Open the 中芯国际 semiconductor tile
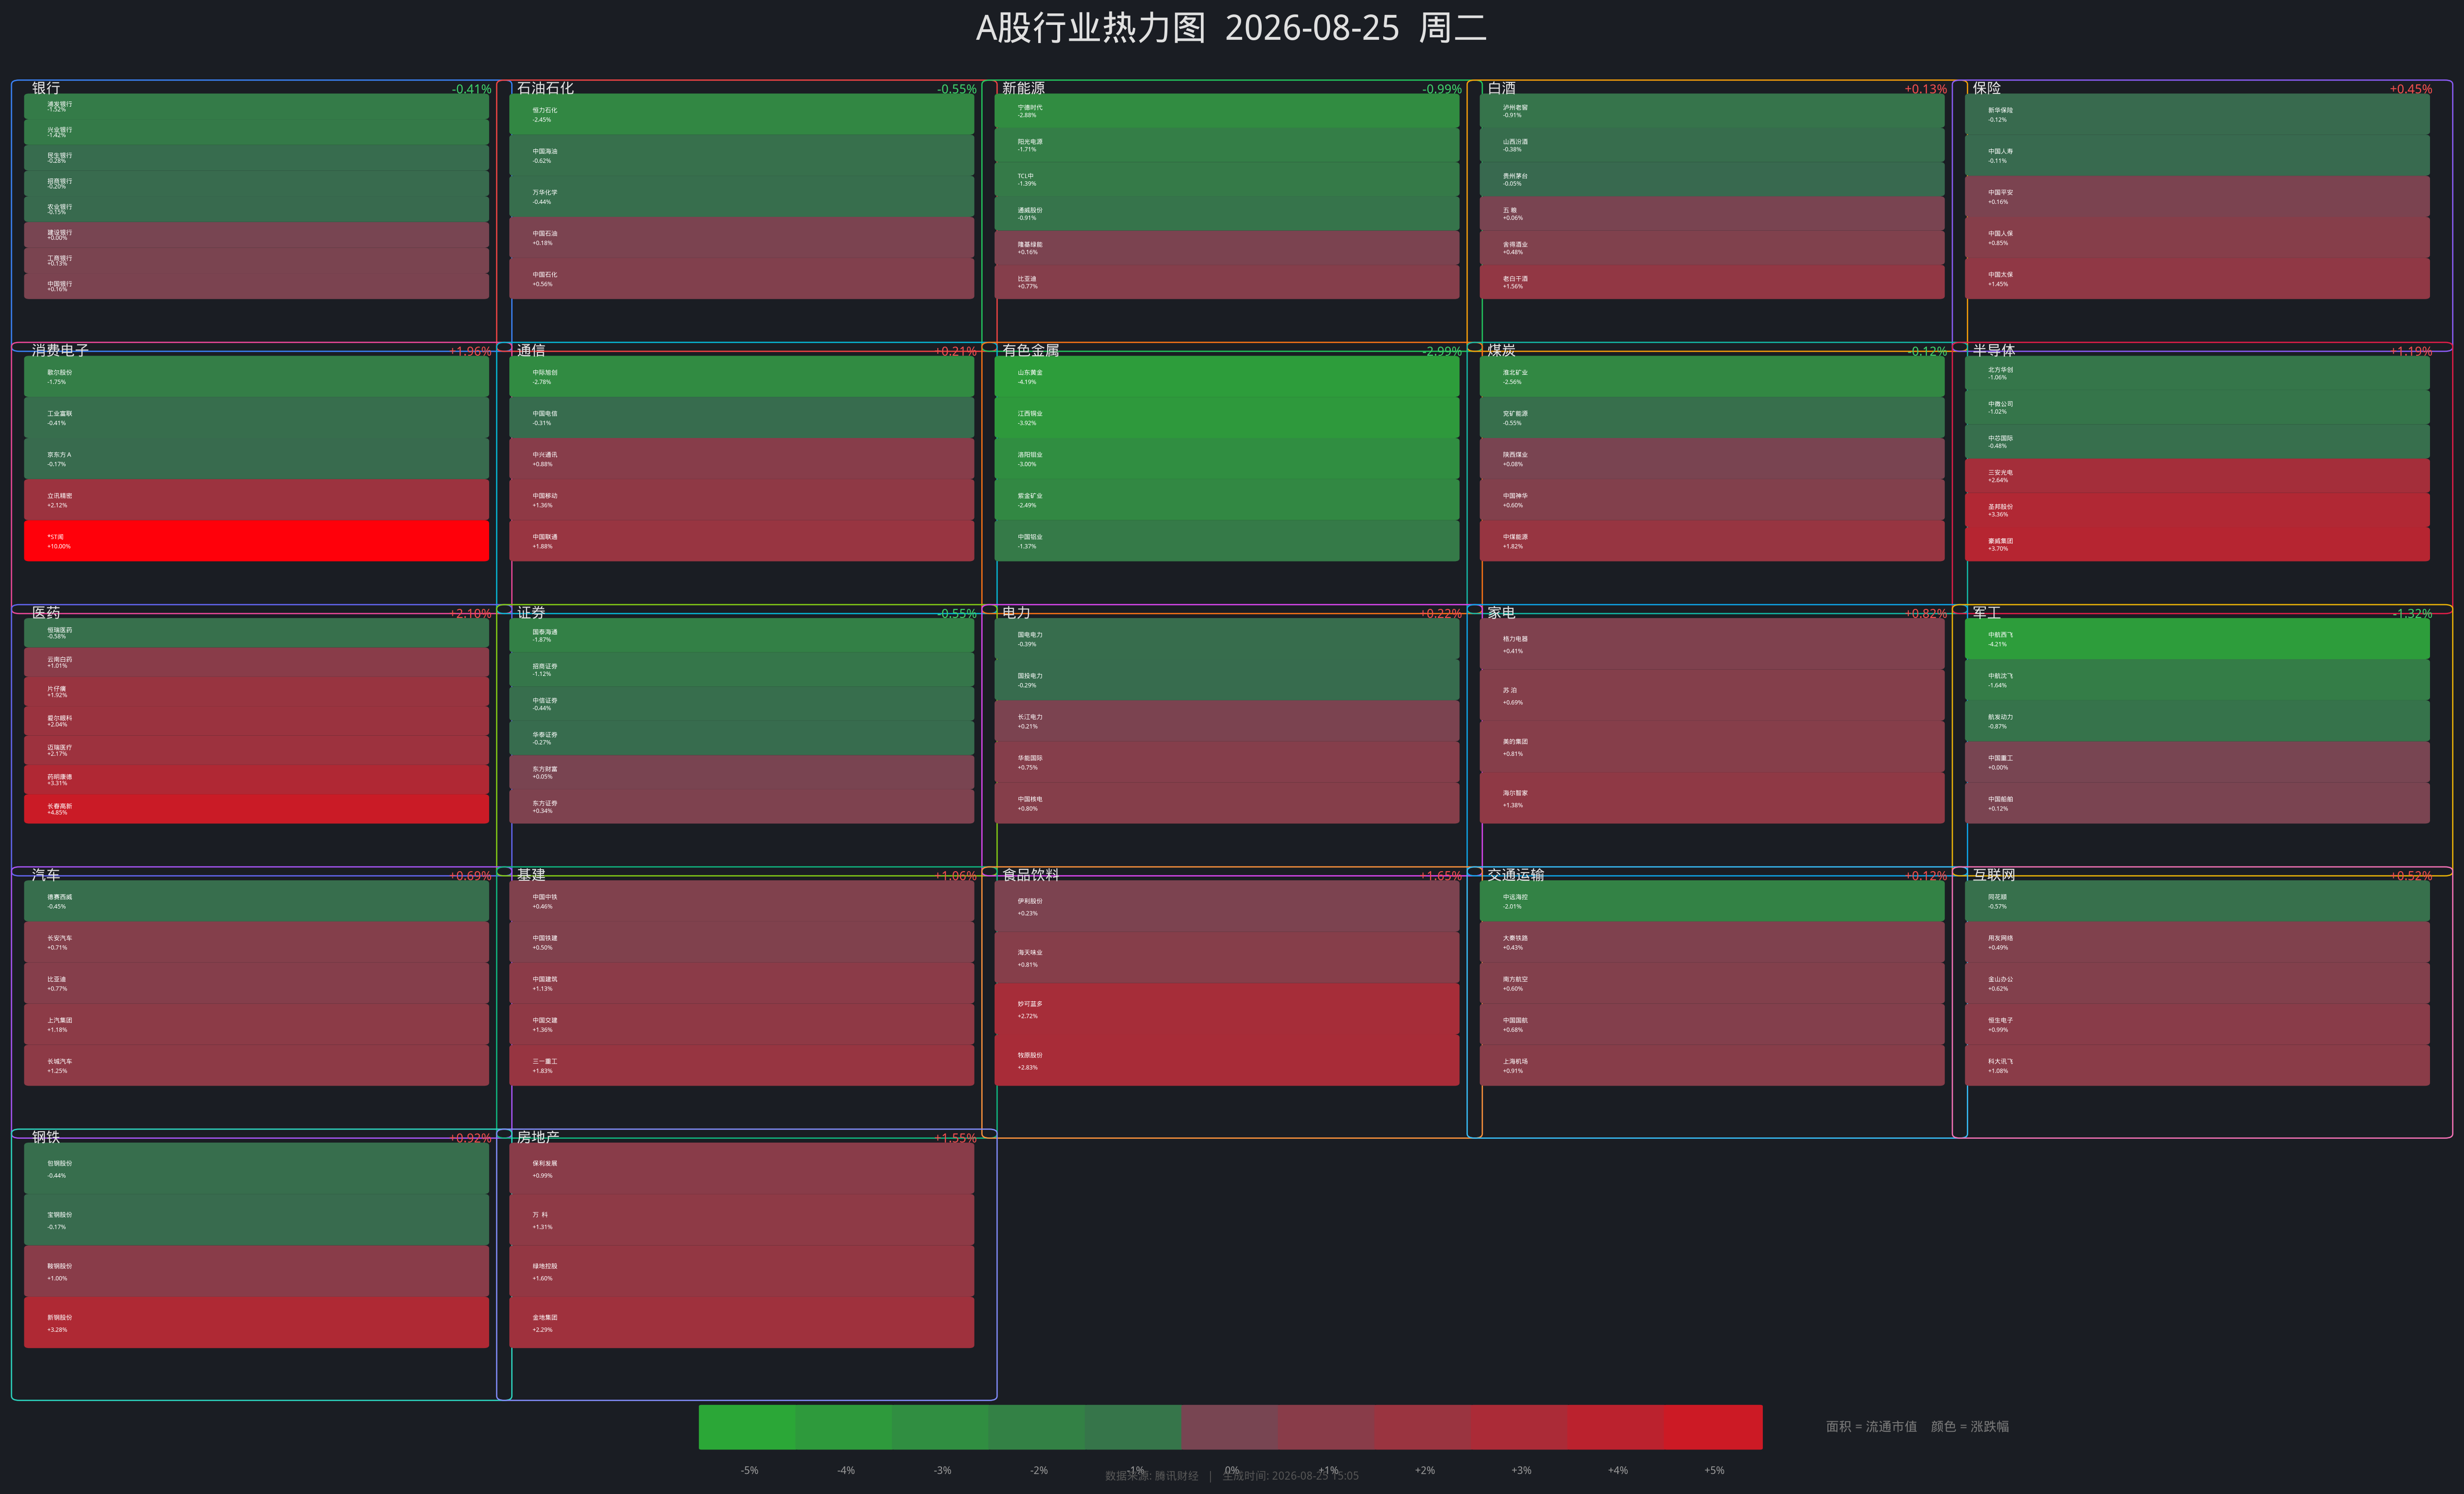 click(2197, 441)
